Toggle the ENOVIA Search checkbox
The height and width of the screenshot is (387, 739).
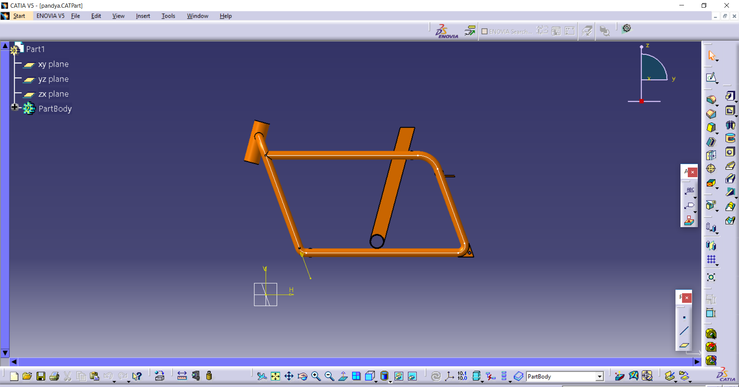point(485,32)
